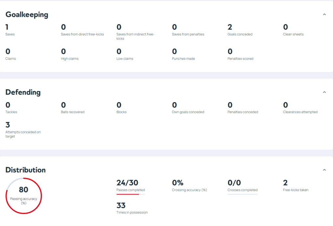This screenshot has width=333, height=226.
Task: Click the Punches made label
Action: coord(183,59)
